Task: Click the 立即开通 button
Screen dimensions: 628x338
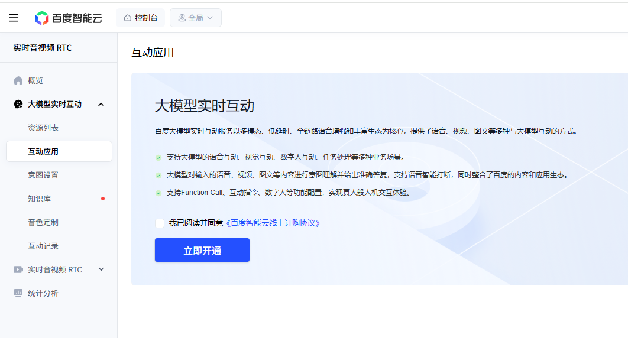Action: (x=202, y=250)
